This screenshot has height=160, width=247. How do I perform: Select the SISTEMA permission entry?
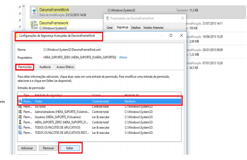(x=100, y=106)
